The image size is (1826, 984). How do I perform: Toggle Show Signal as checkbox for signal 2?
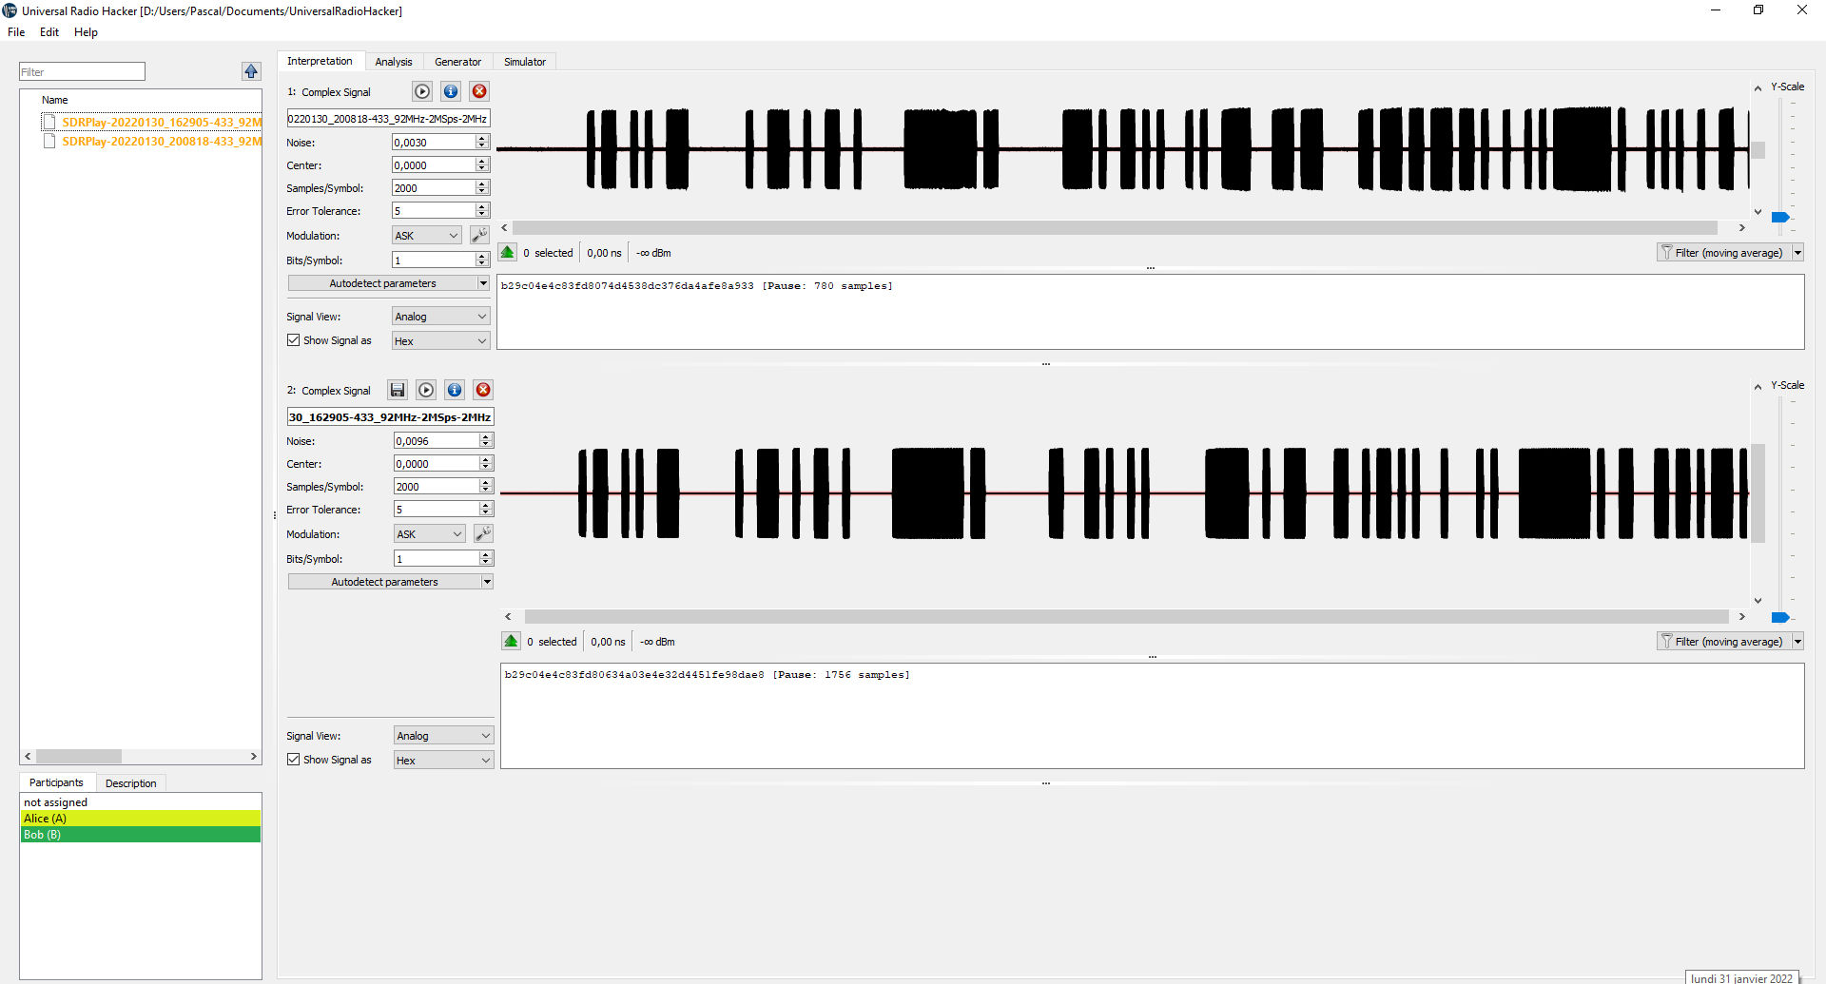(294, 760)
